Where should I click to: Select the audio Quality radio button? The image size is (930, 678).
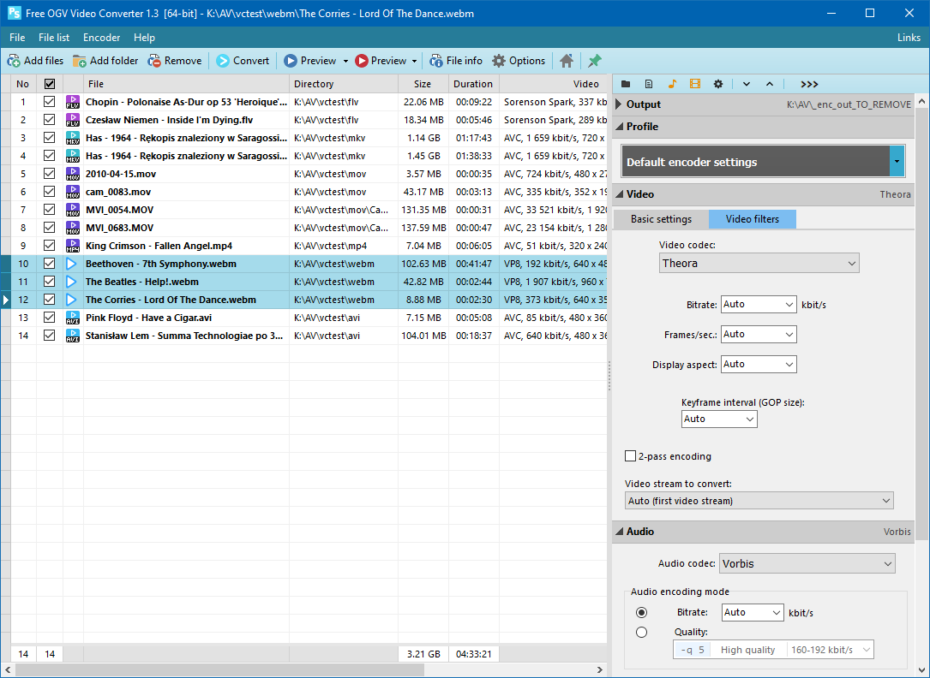pos(641,632)
